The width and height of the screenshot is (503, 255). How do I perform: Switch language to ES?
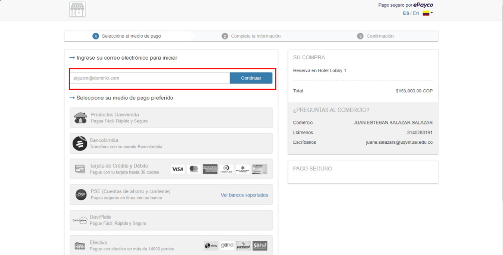click(x=406, y=13)
